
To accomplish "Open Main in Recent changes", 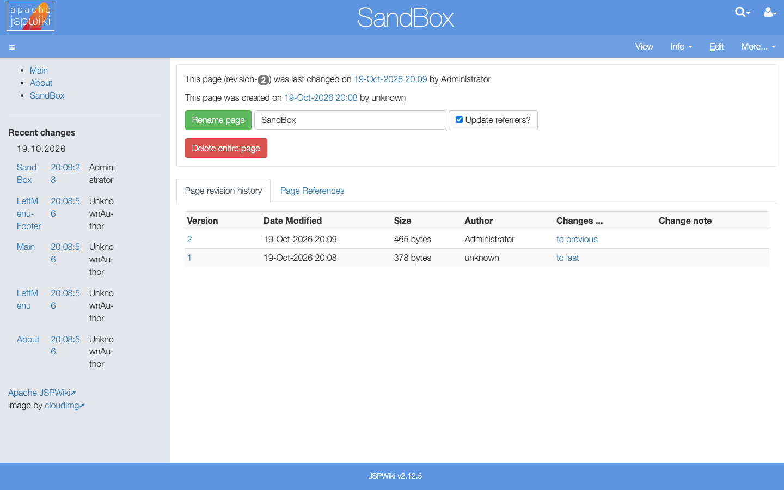I will pyautogui.click(x=26, y=247).
